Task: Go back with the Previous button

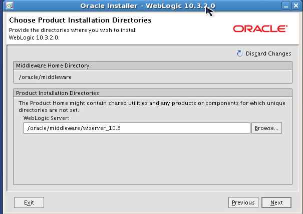Action: coord(243,202)
